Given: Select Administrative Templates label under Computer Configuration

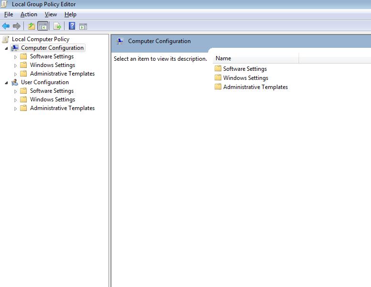Looking at the screenshot, I should click(62, 74).
